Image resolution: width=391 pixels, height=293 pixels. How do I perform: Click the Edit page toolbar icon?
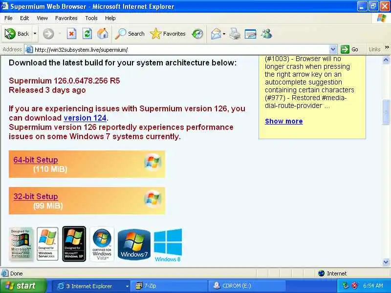(251, 34)
